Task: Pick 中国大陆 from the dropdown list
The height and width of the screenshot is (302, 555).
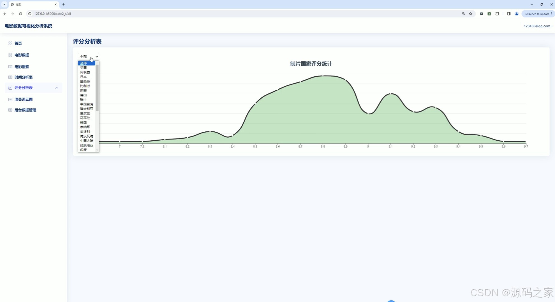Action: (87, 141)
